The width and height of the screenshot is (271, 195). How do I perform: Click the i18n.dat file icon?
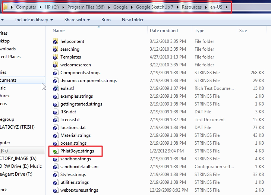pyautogui.click(x=55, y=112)
